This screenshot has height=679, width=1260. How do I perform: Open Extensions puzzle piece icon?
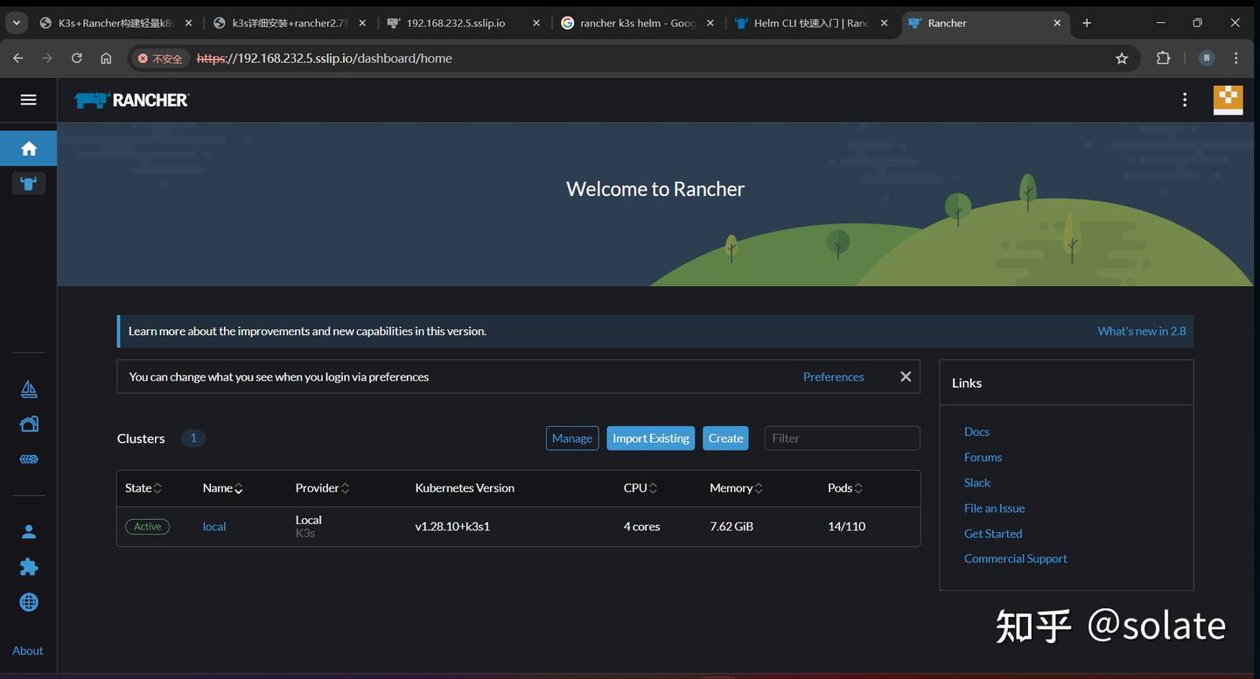click(29, 567)
